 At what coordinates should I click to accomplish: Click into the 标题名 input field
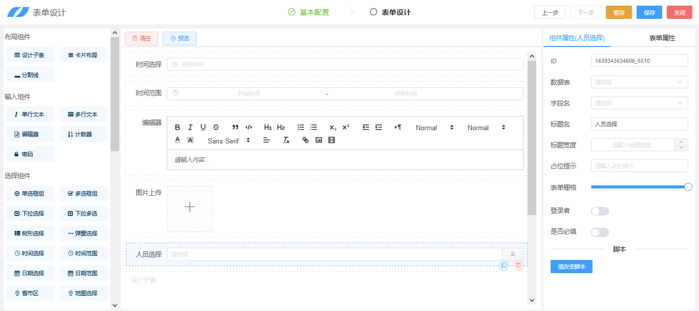(x=640, y=124)
